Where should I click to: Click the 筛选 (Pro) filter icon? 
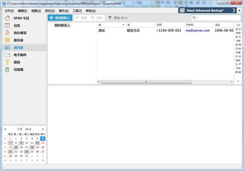[110, 18]
